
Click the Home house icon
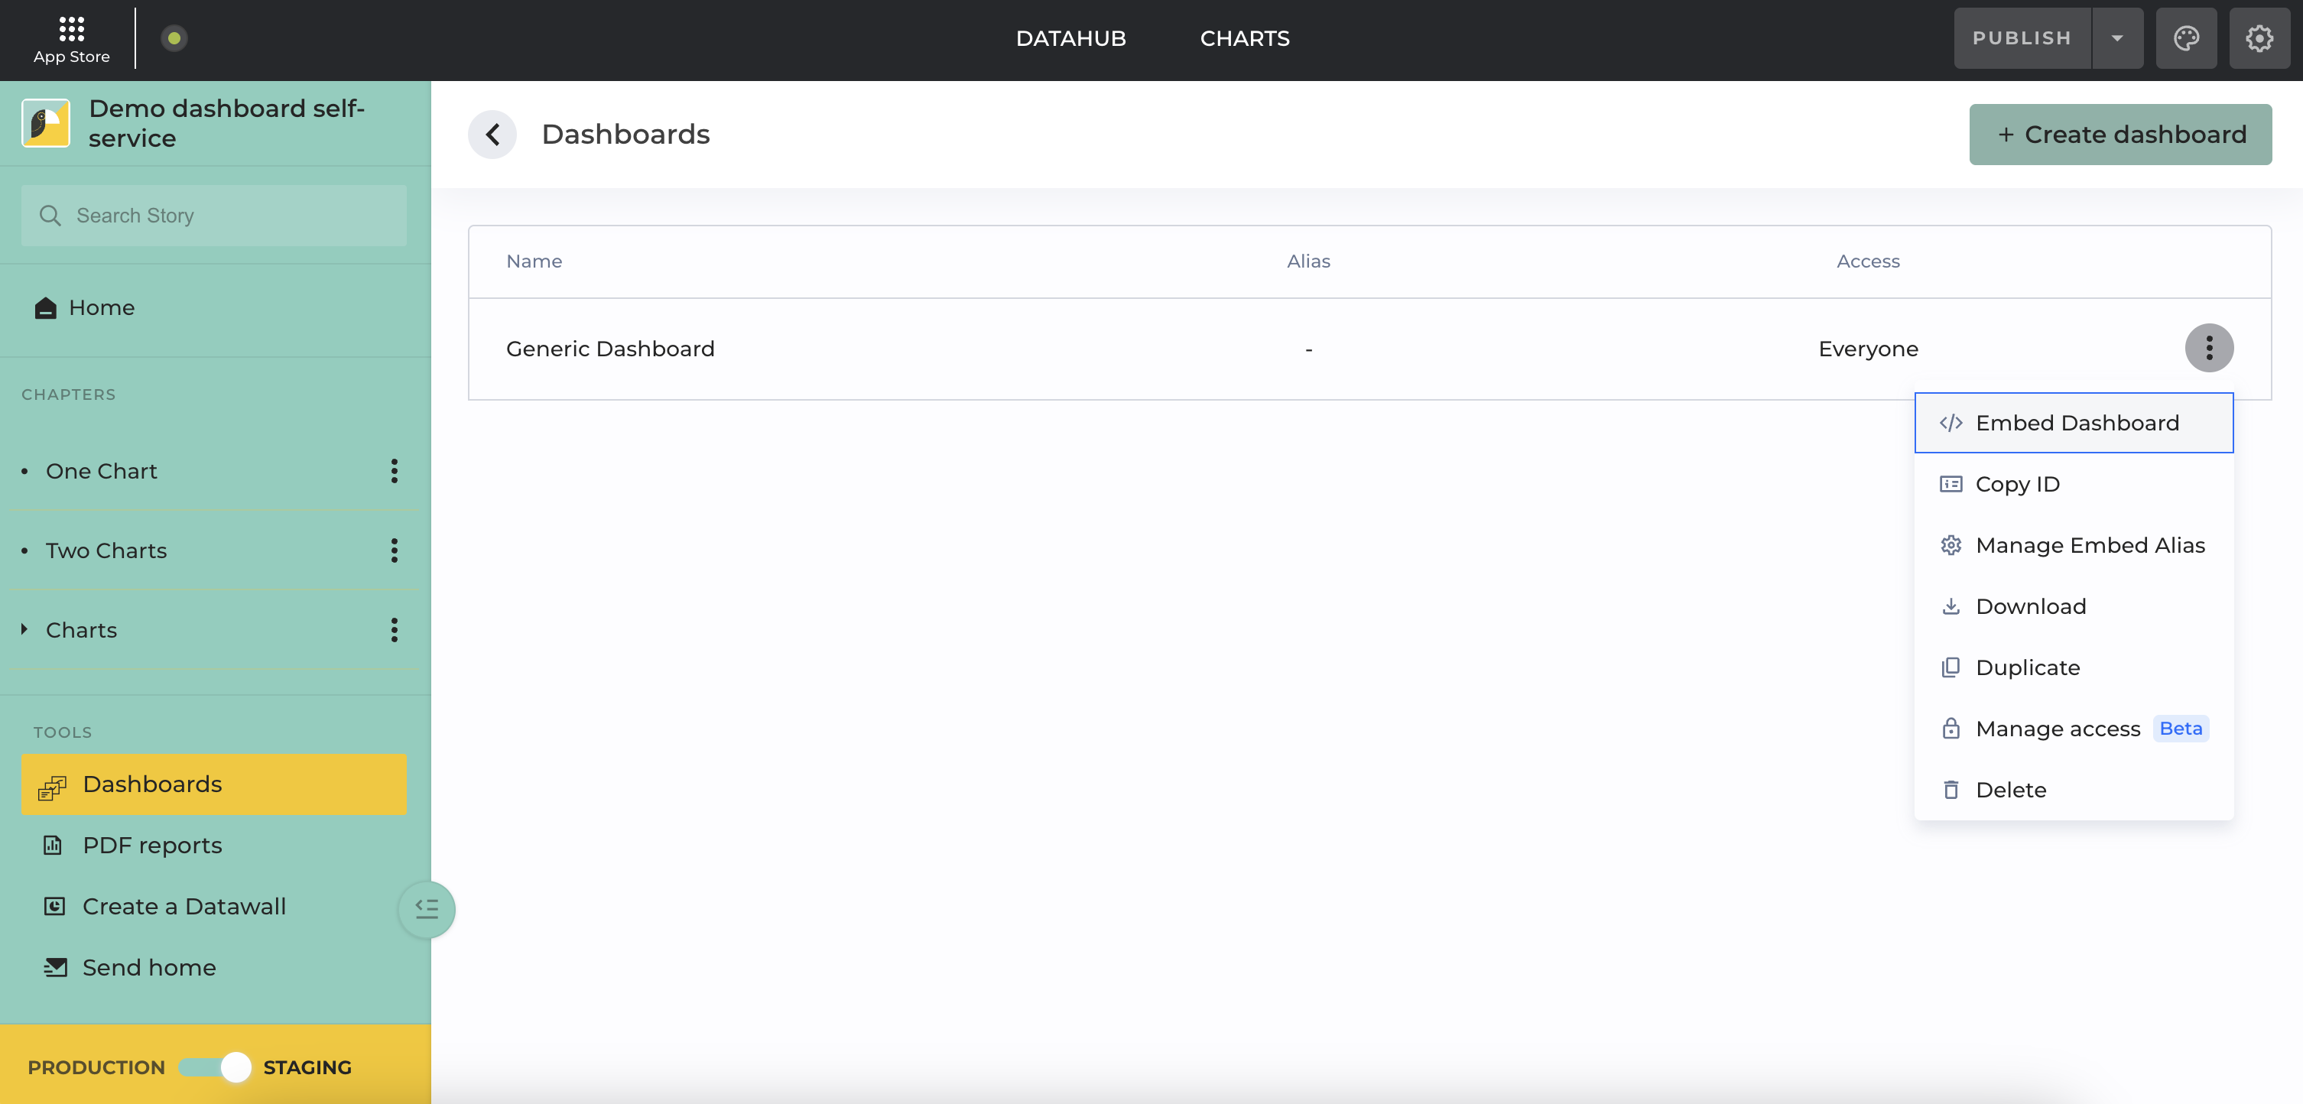click(46, 307)
